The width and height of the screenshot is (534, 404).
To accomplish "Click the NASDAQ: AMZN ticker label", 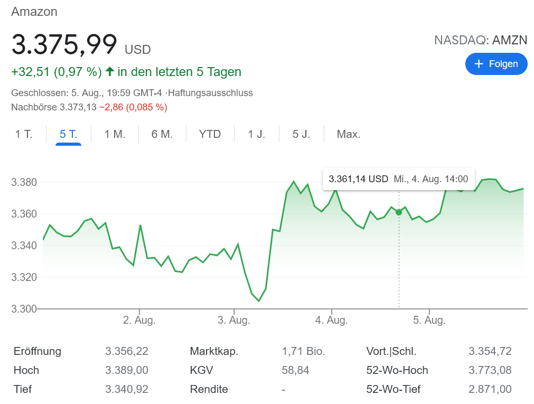I will coord(480,40).
